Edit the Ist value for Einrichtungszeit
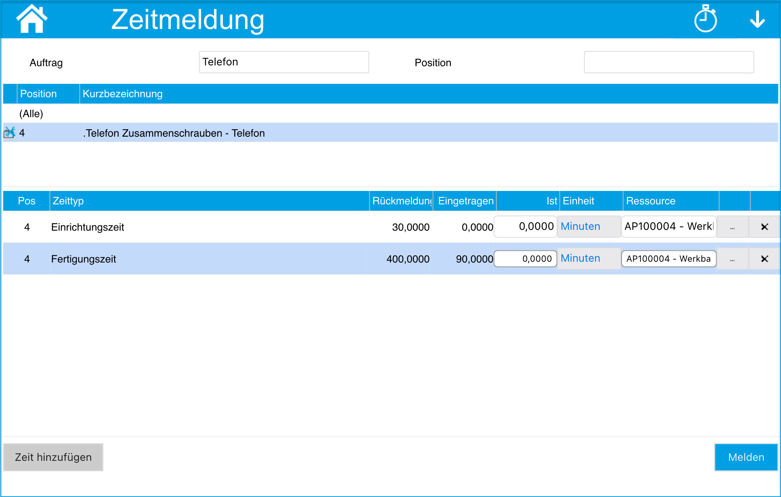This screenshot has width=781, height=497. pyautogui.click(x=525, y=226)
